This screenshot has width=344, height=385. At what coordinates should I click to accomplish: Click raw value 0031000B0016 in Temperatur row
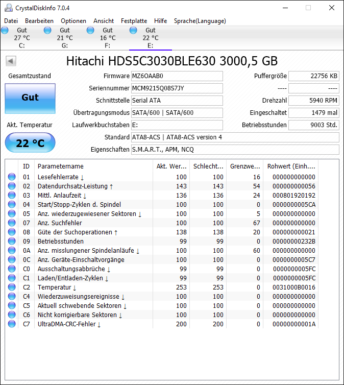pyautogui.click(x=293, y=287)
